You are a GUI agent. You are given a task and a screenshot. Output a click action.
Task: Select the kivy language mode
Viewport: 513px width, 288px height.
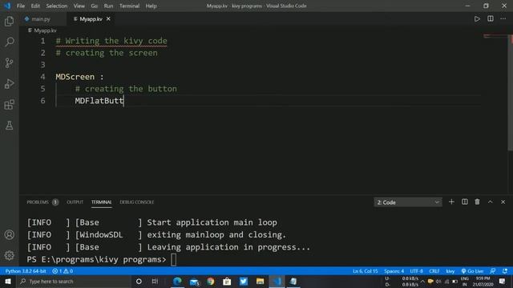450,271
